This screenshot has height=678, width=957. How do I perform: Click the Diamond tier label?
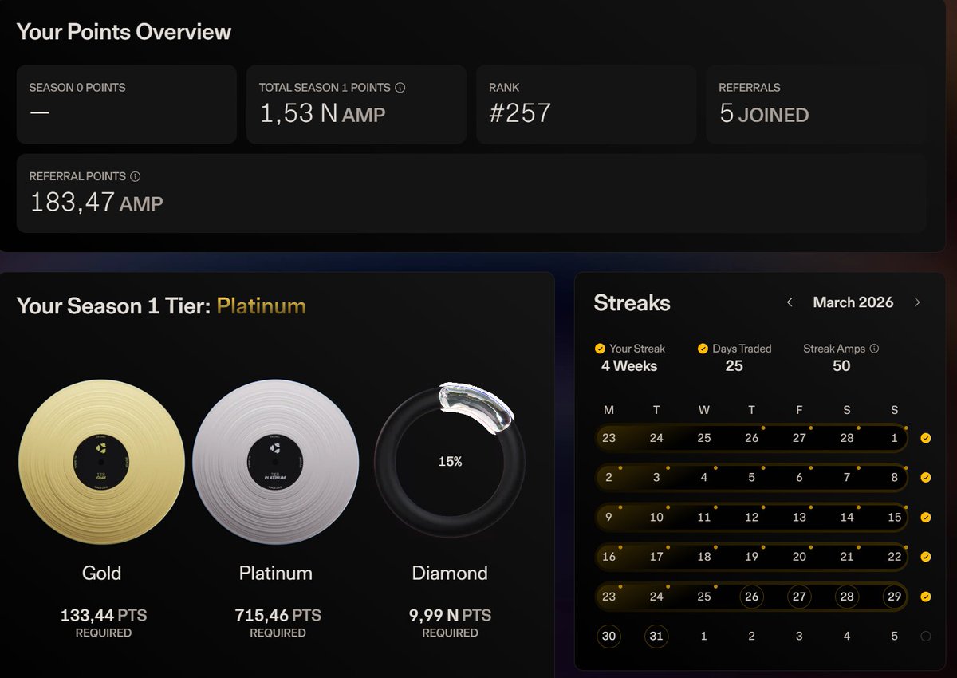pos(450,573)
